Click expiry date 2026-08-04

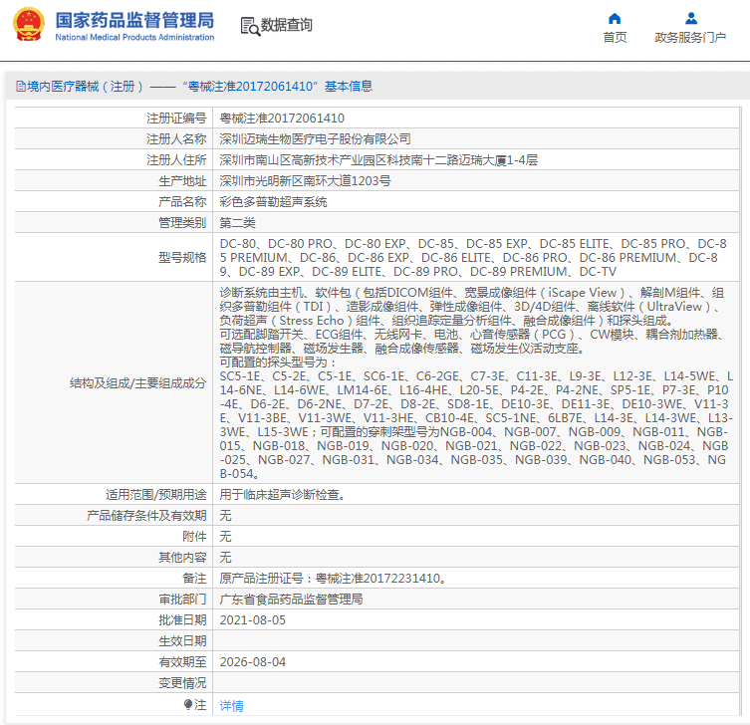click(x=253, y=662)
